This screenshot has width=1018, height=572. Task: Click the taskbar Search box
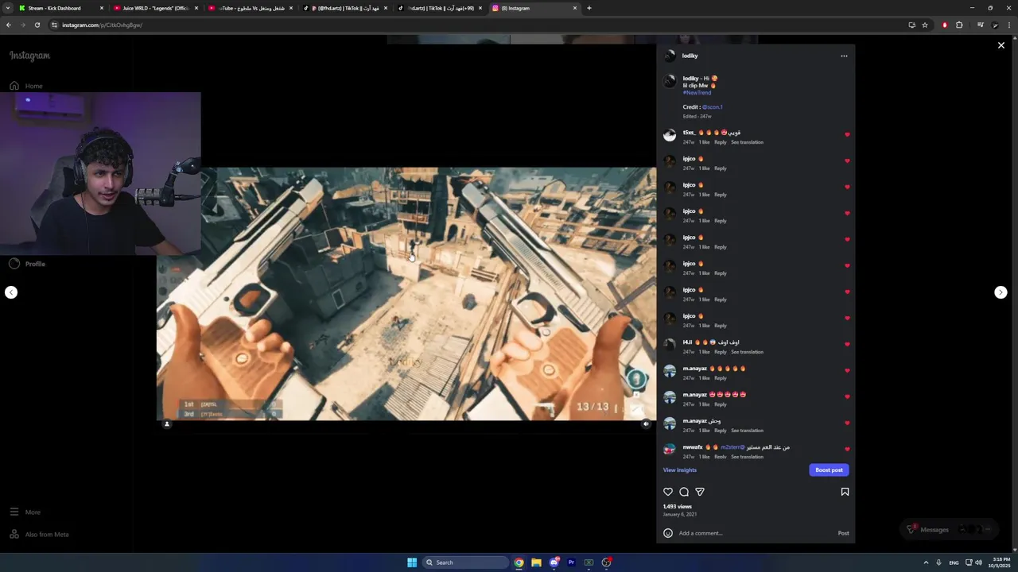click(465, 562)
